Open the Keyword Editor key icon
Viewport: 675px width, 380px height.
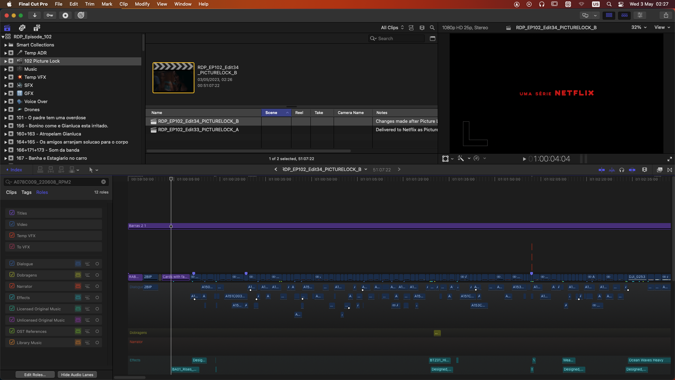pos(50,15)
